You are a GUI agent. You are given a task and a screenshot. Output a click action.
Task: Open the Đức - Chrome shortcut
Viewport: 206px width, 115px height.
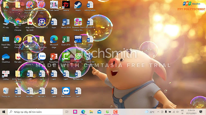coord(18,24)
